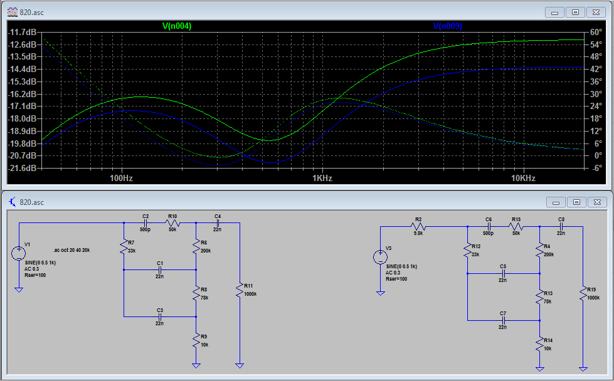The width and height of the screenshot is (614, 381).
Task: Click the green V(n004) trace label
Action: coord(177,26)
